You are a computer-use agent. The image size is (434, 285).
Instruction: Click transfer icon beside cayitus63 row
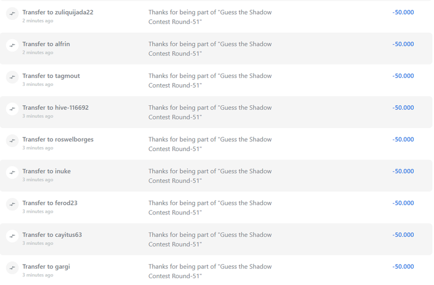click(x=12, y=236)
